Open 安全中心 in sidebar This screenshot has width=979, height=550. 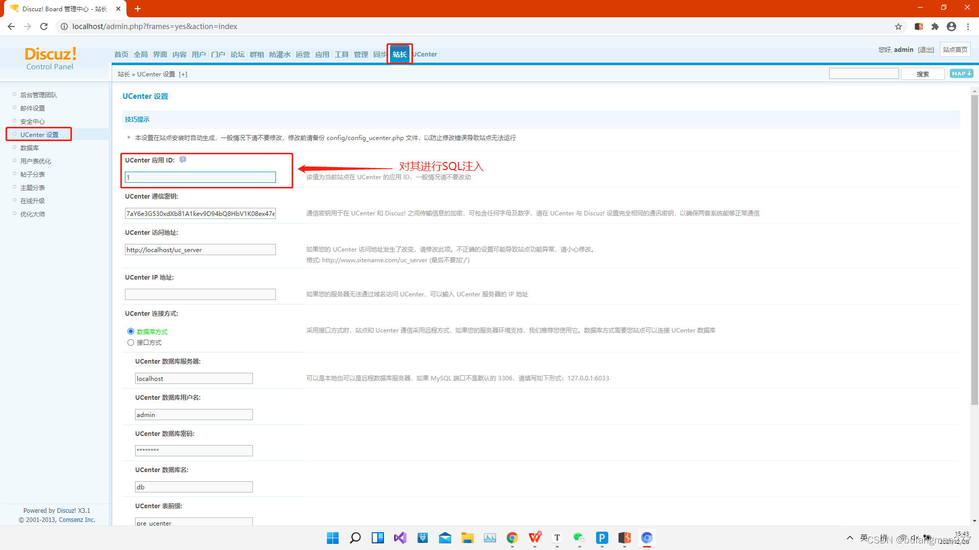point(33,122)
